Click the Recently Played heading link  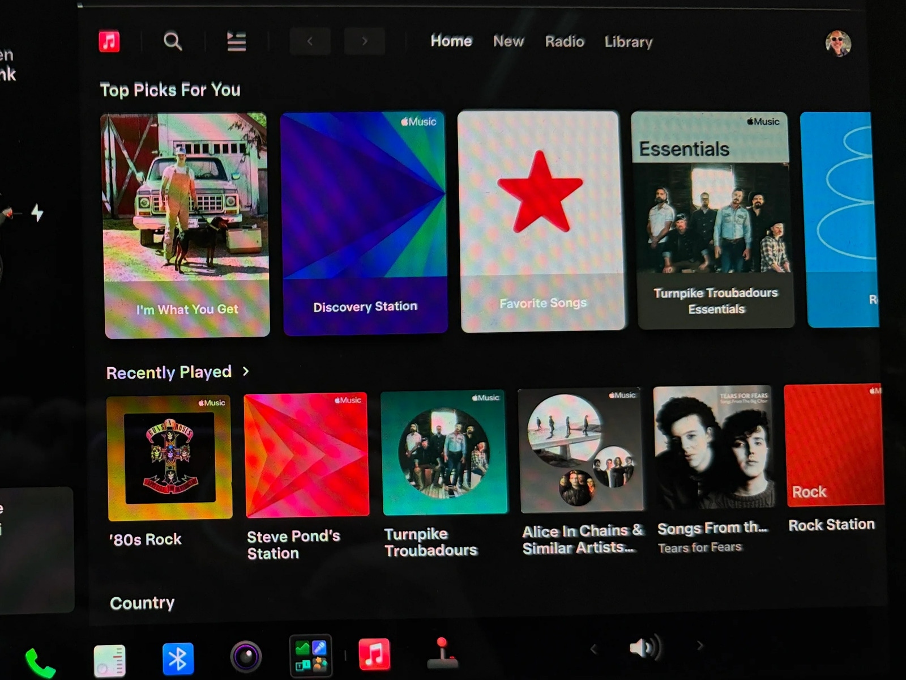click(x=169, y=372)
